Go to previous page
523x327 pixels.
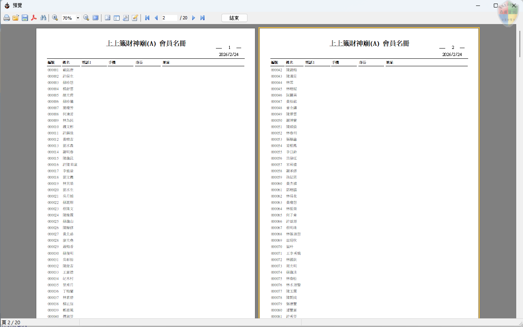click(x=156, y=18)
